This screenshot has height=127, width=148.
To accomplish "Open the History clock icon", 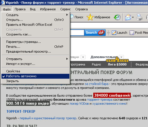I will pos(117,17).
